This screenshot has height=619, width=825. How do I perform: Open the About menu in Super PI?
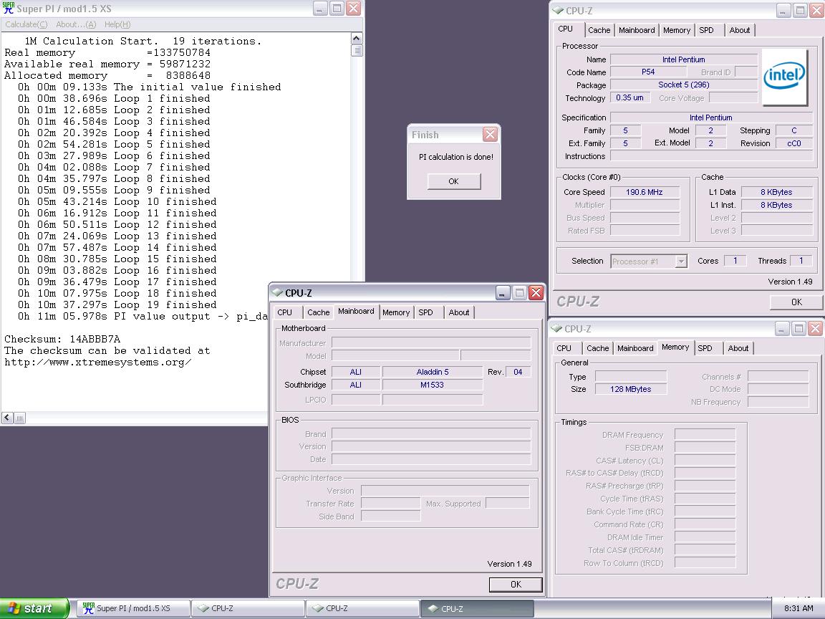coord(76,24)
